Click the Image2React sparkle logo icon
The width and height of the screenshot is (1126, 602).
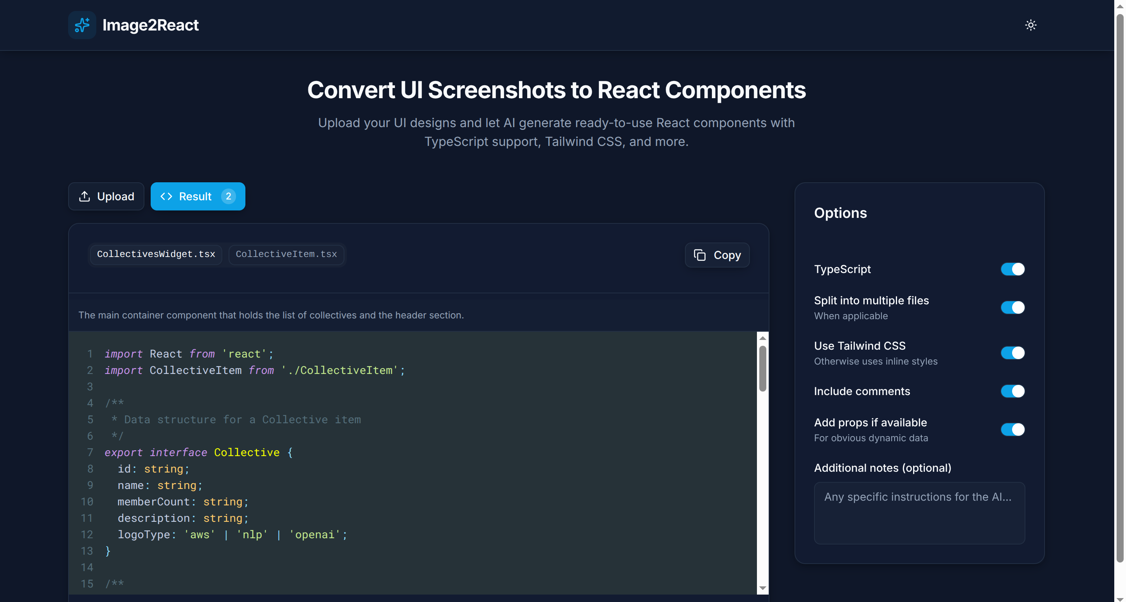click(x=82, y=25)
